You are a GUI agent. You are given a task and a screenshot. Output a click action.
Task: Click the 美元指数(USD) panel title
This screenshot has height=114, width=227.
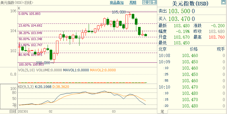190,4
